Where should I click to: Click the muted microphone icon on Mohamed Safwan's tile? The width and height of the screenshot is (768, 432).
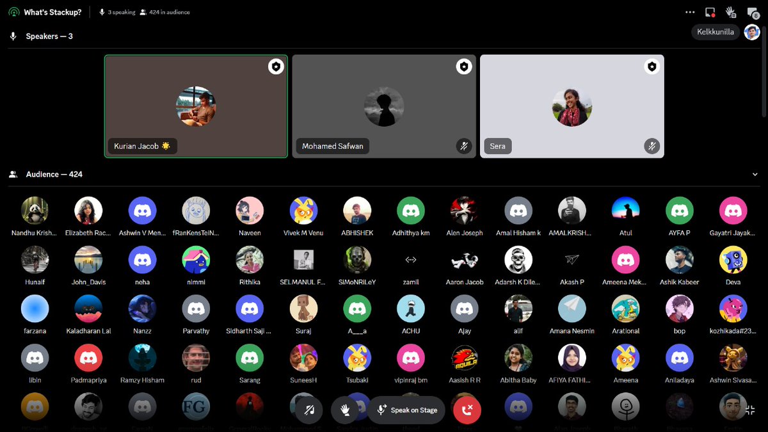(x=464, y=146)
